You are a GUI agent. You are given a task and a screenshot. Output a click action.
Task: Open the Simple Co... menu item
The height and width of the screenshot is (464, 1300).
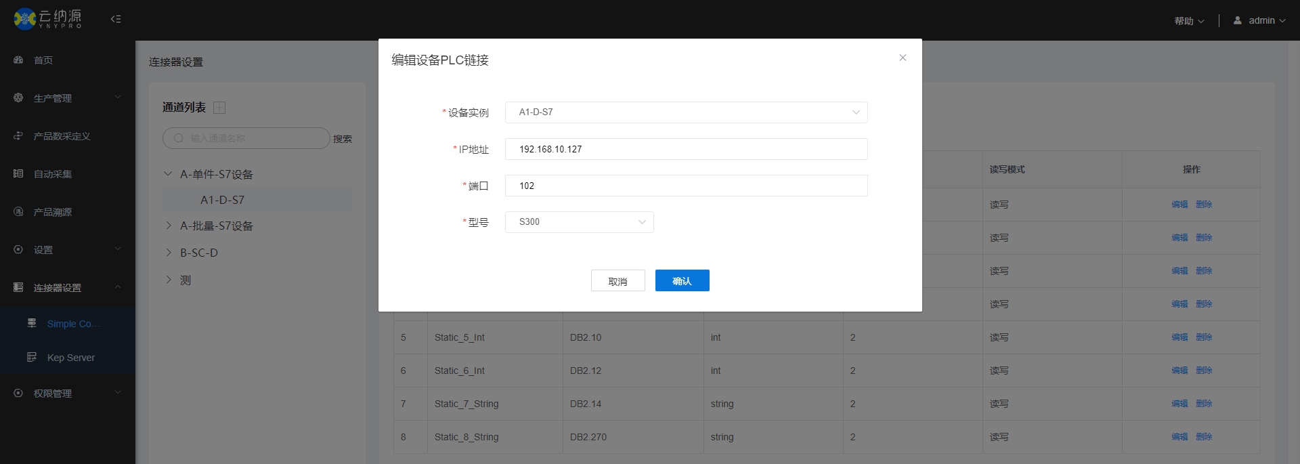pos(73,324)
